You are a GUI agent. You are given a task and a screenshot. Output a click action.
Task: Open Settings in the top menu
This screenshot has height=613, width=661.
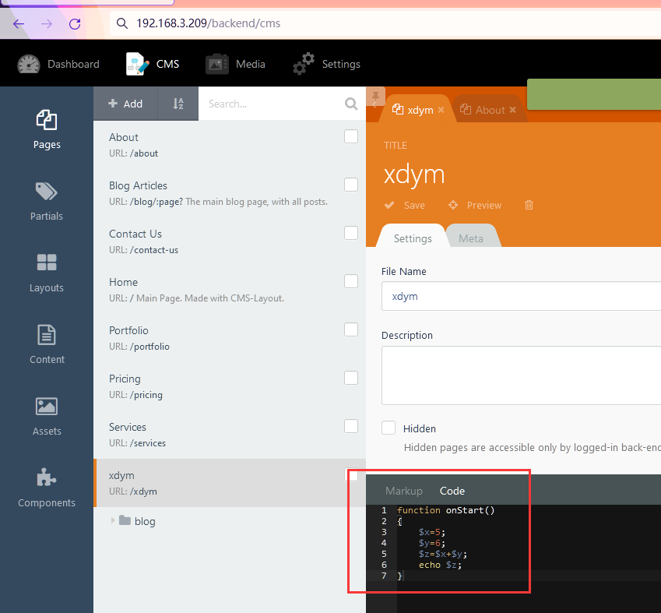(327, 64)
